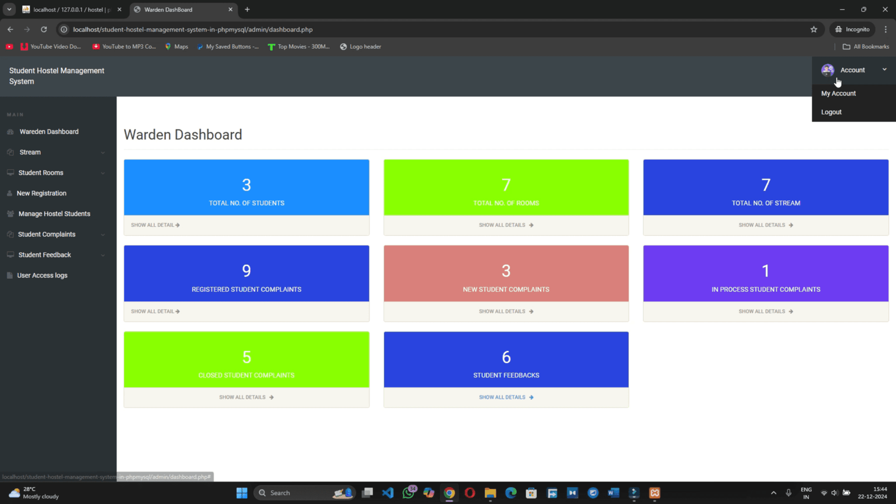Click the New Registration icon
This screenshot has width=896, height=504.
pyautogui.click(x=10, y=193)
